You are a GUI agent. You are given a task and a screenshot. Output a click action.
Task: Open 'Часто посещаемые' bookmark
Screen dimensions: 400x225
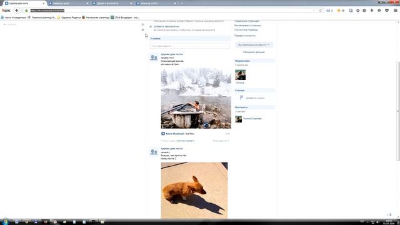tap(13, 17)
